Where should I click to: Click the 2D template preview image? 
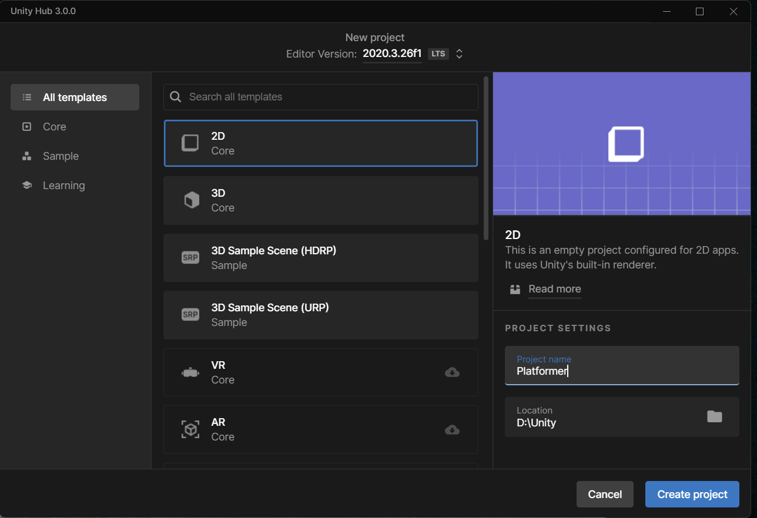click(622, 144)
